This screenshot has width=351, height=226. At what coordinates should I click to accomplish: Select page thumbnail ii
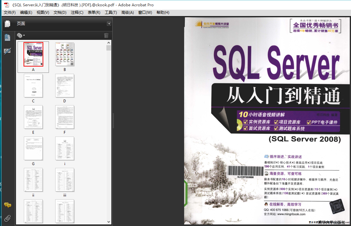(x=33, y=180)
